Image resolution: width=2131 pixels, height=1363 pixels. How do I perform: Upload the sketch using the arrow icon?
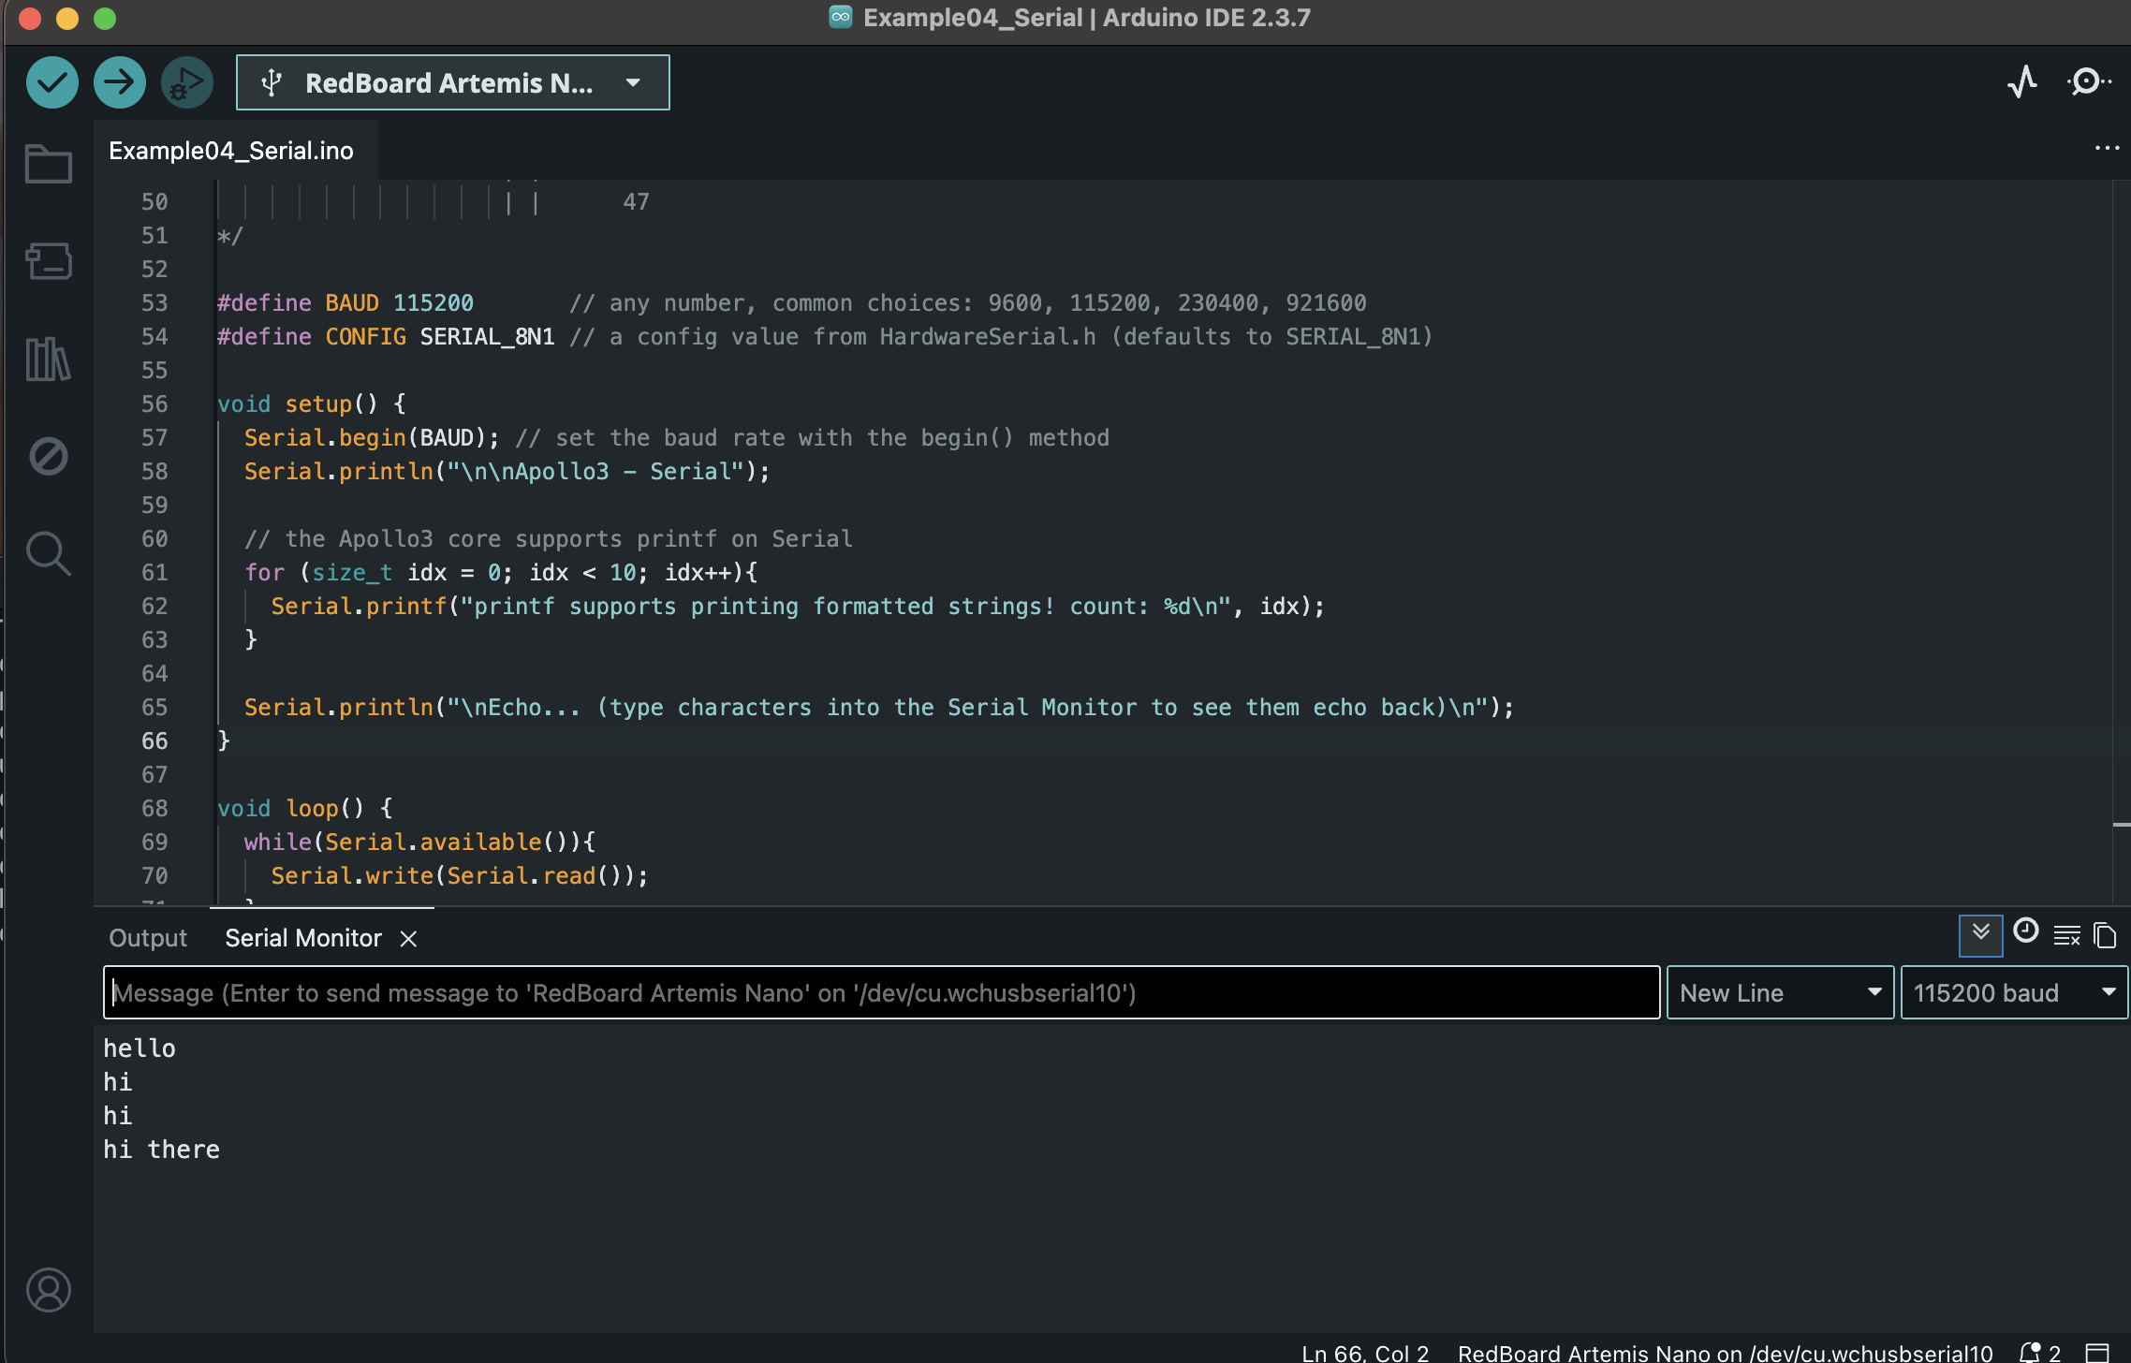pyautogui.click(x=119, y=82)
